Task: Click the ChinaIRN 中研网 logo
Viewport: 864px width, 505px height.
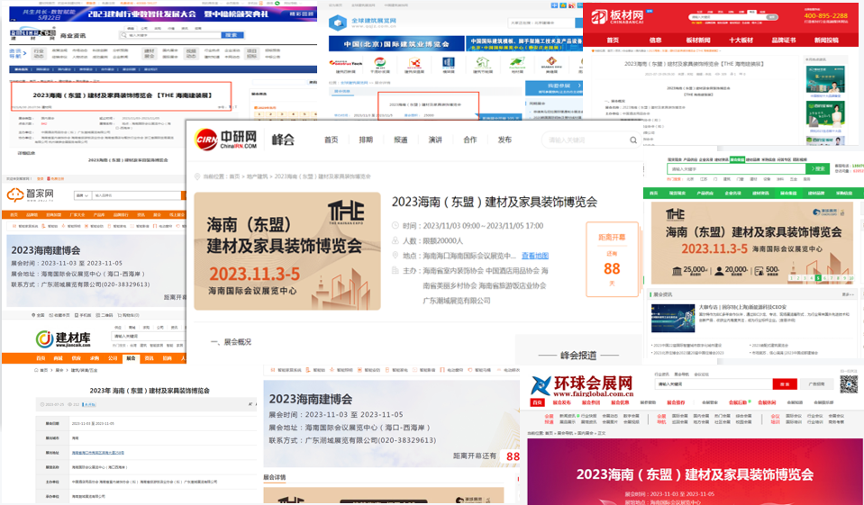Action: pyautogui.click(x=226, y=140)
